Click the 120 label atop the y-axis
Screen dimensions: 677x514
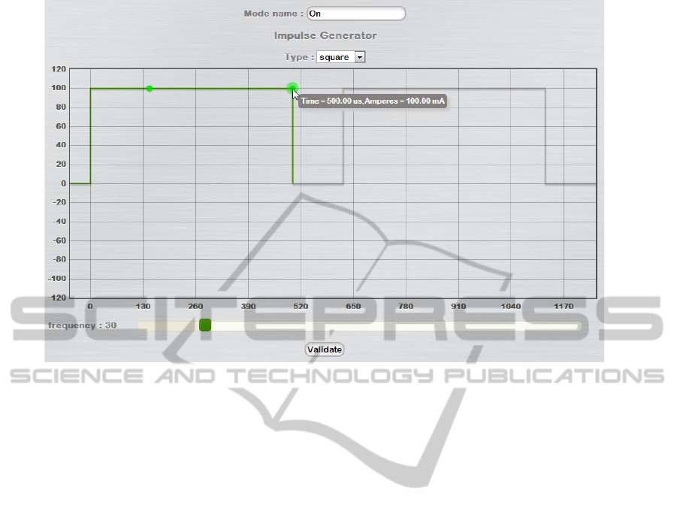[58, 69]
